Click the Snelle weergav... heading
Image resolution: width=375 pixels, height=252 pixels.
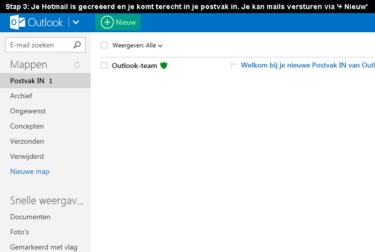pos(47,201)
